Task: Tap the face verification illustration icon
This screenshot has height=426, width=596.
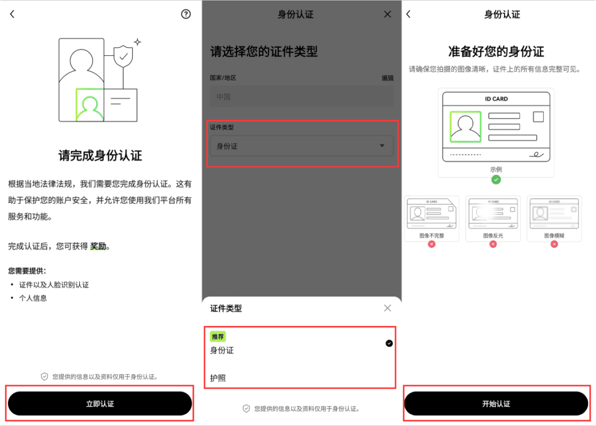Action: [99, 79]
